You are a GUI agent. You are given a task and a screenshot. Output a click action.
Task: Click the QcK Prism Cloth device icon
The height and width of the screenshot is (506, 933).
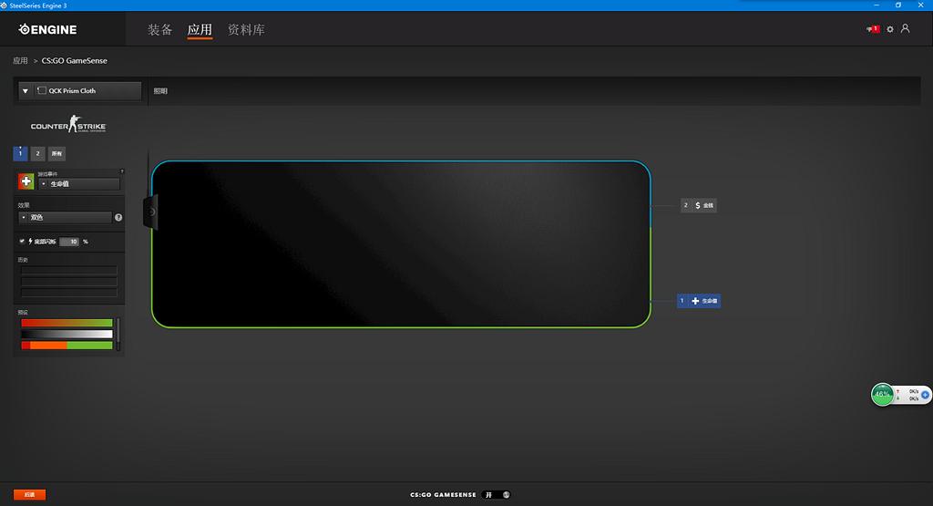pos(42,90)
